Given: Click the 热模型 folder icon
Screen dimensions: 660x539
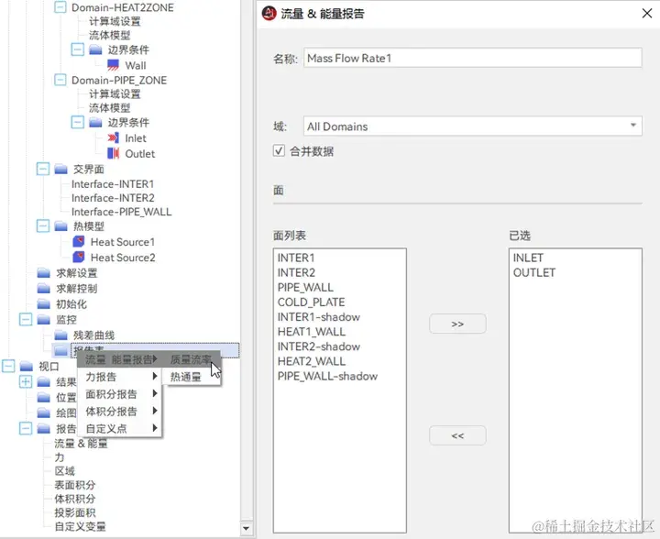Looking at the screenshot, I should click(x=61, y=226).
